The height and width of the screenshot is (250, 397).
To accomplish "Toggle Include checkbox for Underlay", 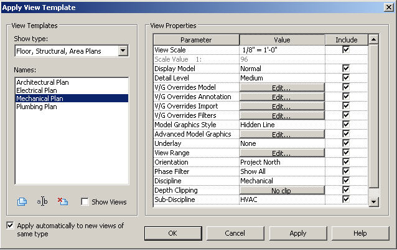I will [346, 143].
